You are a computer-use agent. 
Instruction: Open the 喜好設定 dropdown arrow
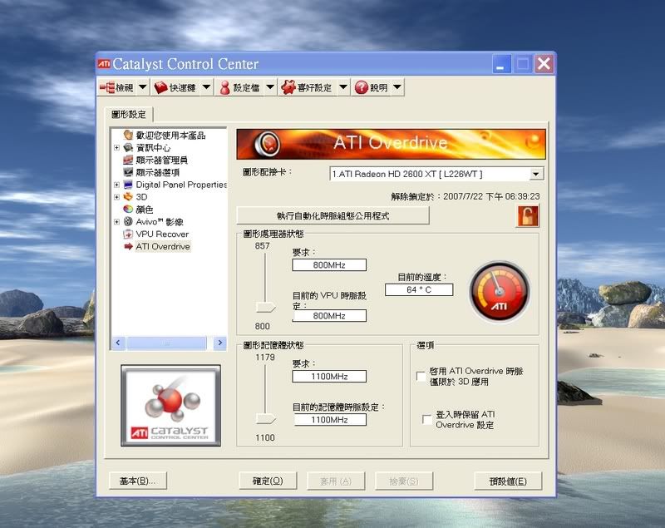pos(343,87)
